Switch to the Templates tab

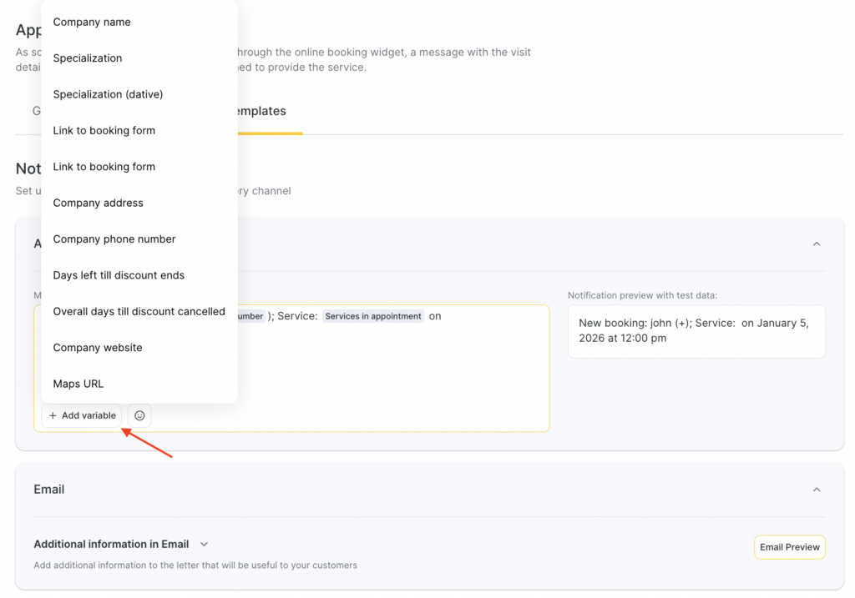click(x=261, y=112)
